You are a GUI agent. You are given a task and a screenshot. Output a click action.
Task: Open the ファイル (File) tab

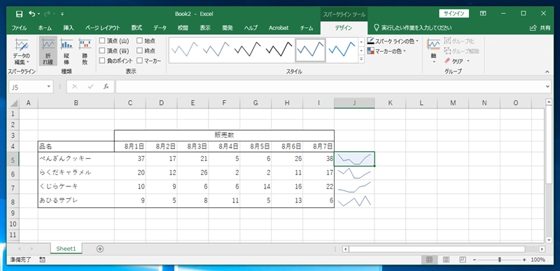[20, 28]
